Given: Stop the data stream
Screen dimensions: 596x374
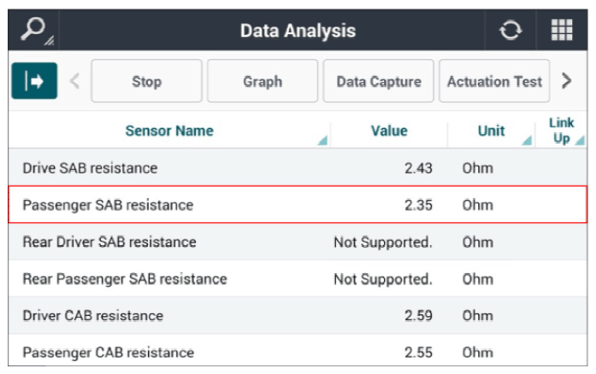Looking at the screenshot, I should (147, 81).
